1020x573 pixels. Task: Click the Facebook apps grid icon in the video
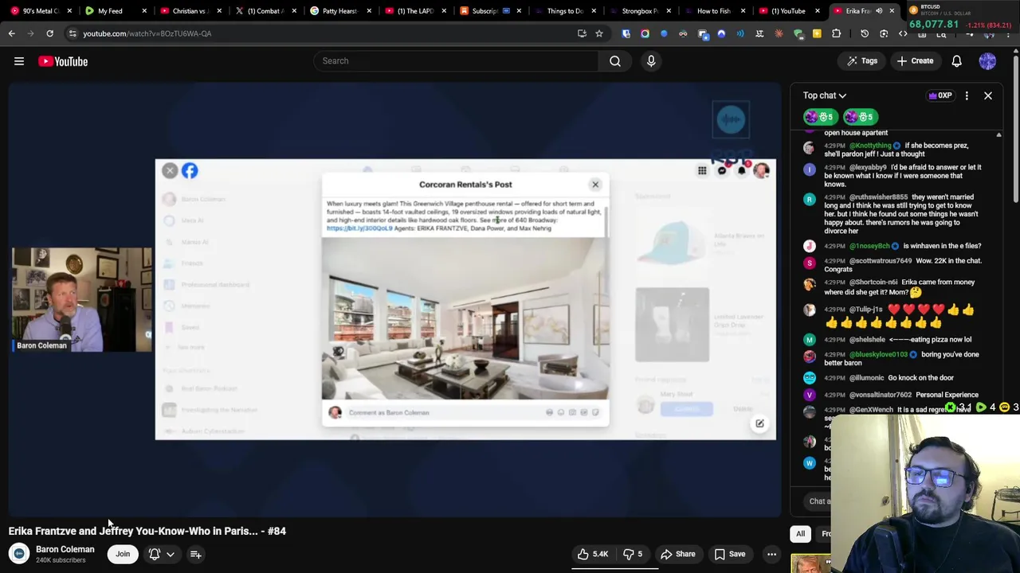pyautogui.click(x=702, y=170)
